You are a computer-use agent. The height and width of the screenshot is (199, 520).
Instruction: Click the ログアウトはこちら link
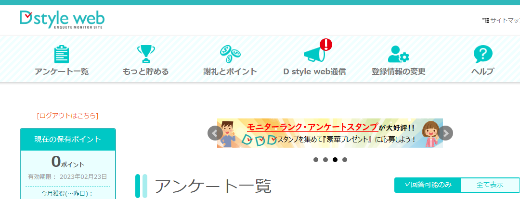68,116
